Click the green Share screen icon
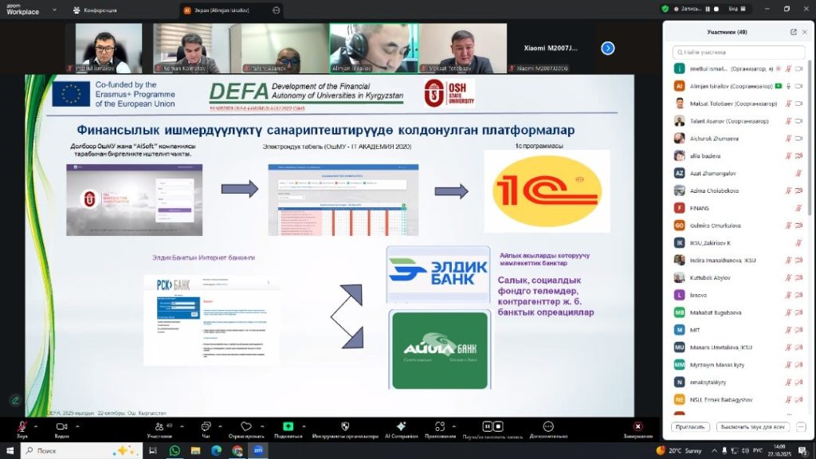The width and height of the screenshot is (816, 459). pos(288,427)
